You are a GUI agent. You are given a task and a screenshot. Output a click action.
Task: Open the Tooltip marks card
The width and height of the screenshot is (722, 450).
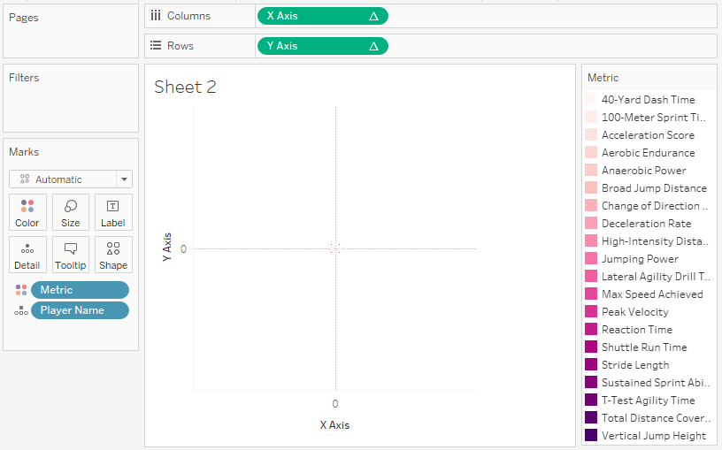pyautogui.click(x=71, y=255)
